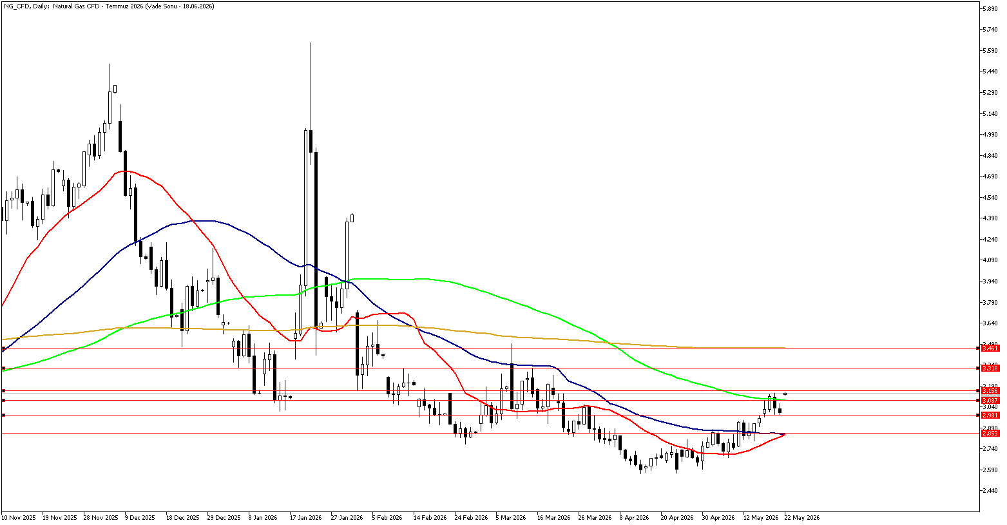Click the 9 Dec 2025 date label
Image resolution: width=1007 pixels, height=525 pixels.
click(140, 517)
